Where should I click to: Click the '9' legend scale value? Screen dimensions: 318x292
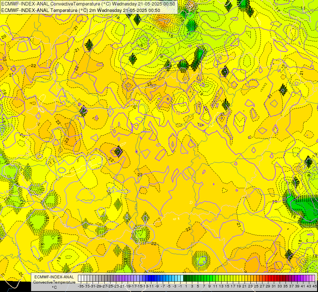point(210,286)
